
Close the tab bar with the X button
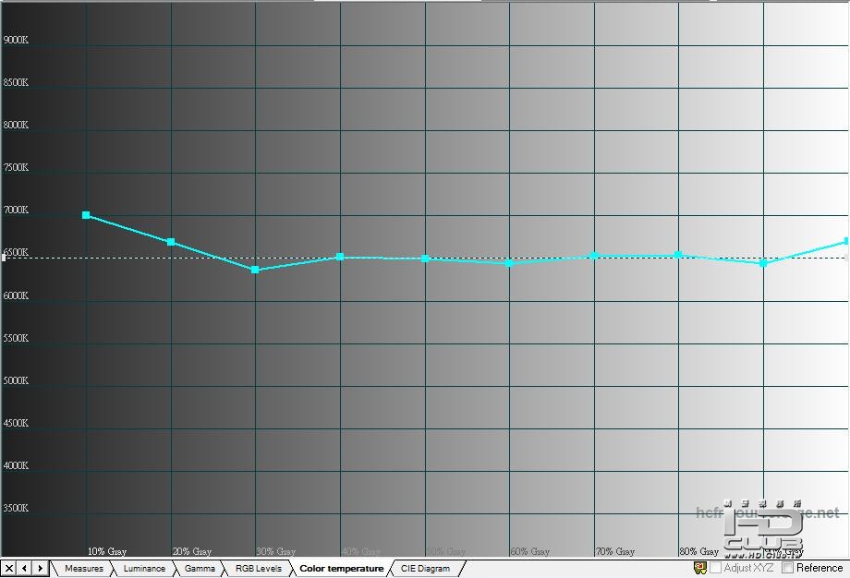click(x=8, y=568)
